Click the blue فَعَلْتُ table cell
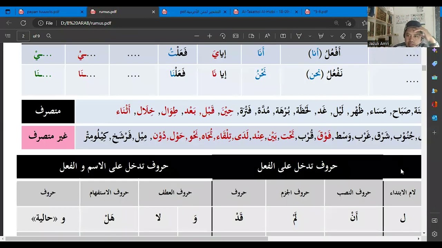Image resolution: width=442 pixels, height=248 pixels. click(178, 54)
